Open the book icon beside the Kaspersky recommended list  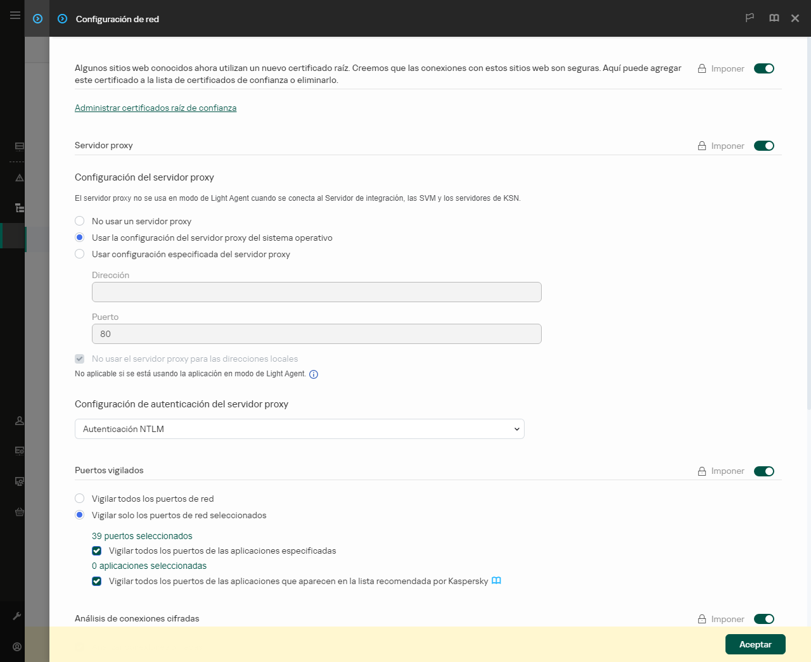point(496,580)
